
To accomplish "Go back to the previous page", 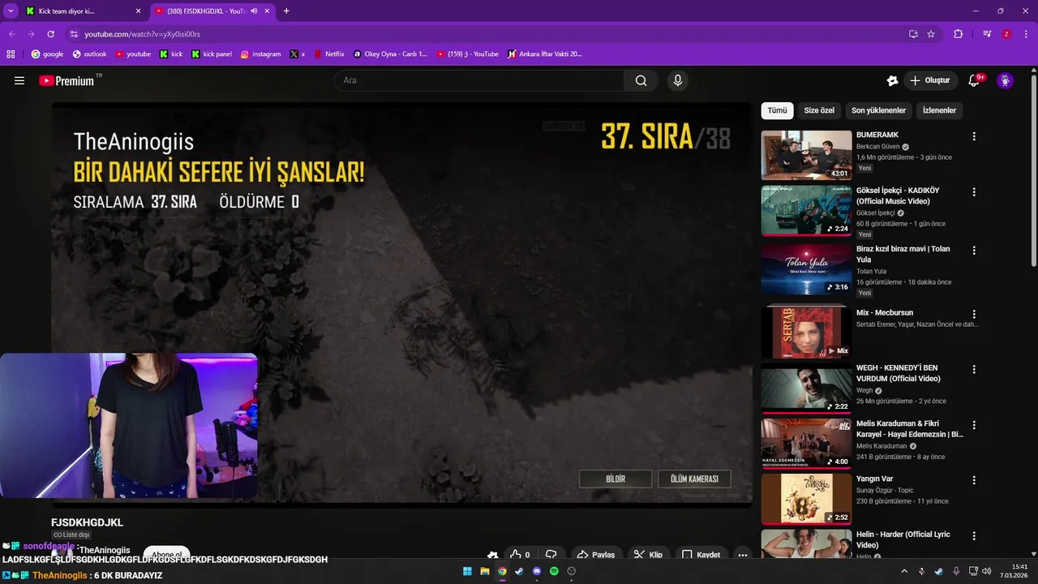I will click(x=12, y=34).
